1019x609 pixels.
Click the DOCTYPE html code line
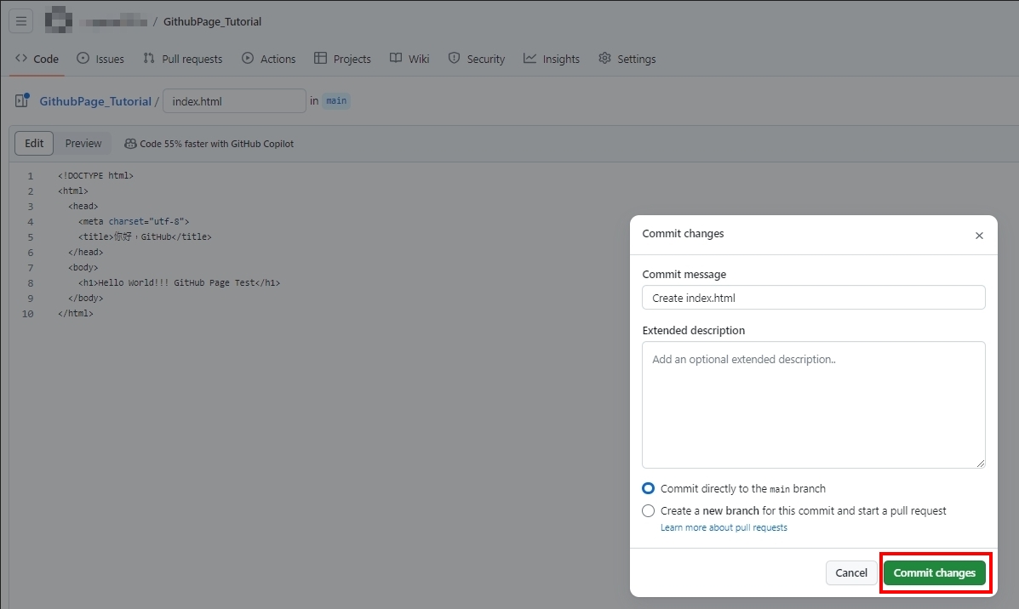(x=95, y=175)
